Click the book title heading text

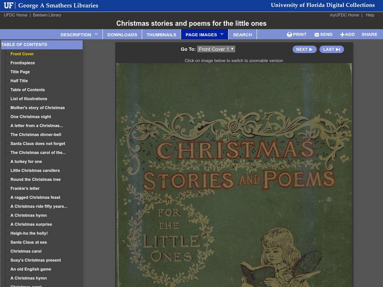coord(191,23)
